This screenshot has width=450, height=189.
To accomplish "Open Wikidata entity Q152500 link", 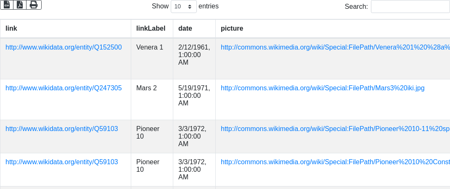I will tap(64, 47).
